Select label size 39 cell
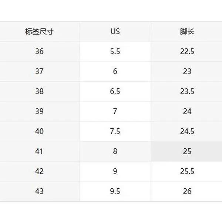222x222 pixels. point(39,111)
